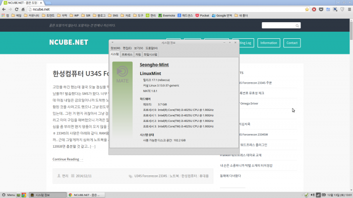
Task: Open the U34S Forcerecon 2334S tag link
Action: point(151,176)
